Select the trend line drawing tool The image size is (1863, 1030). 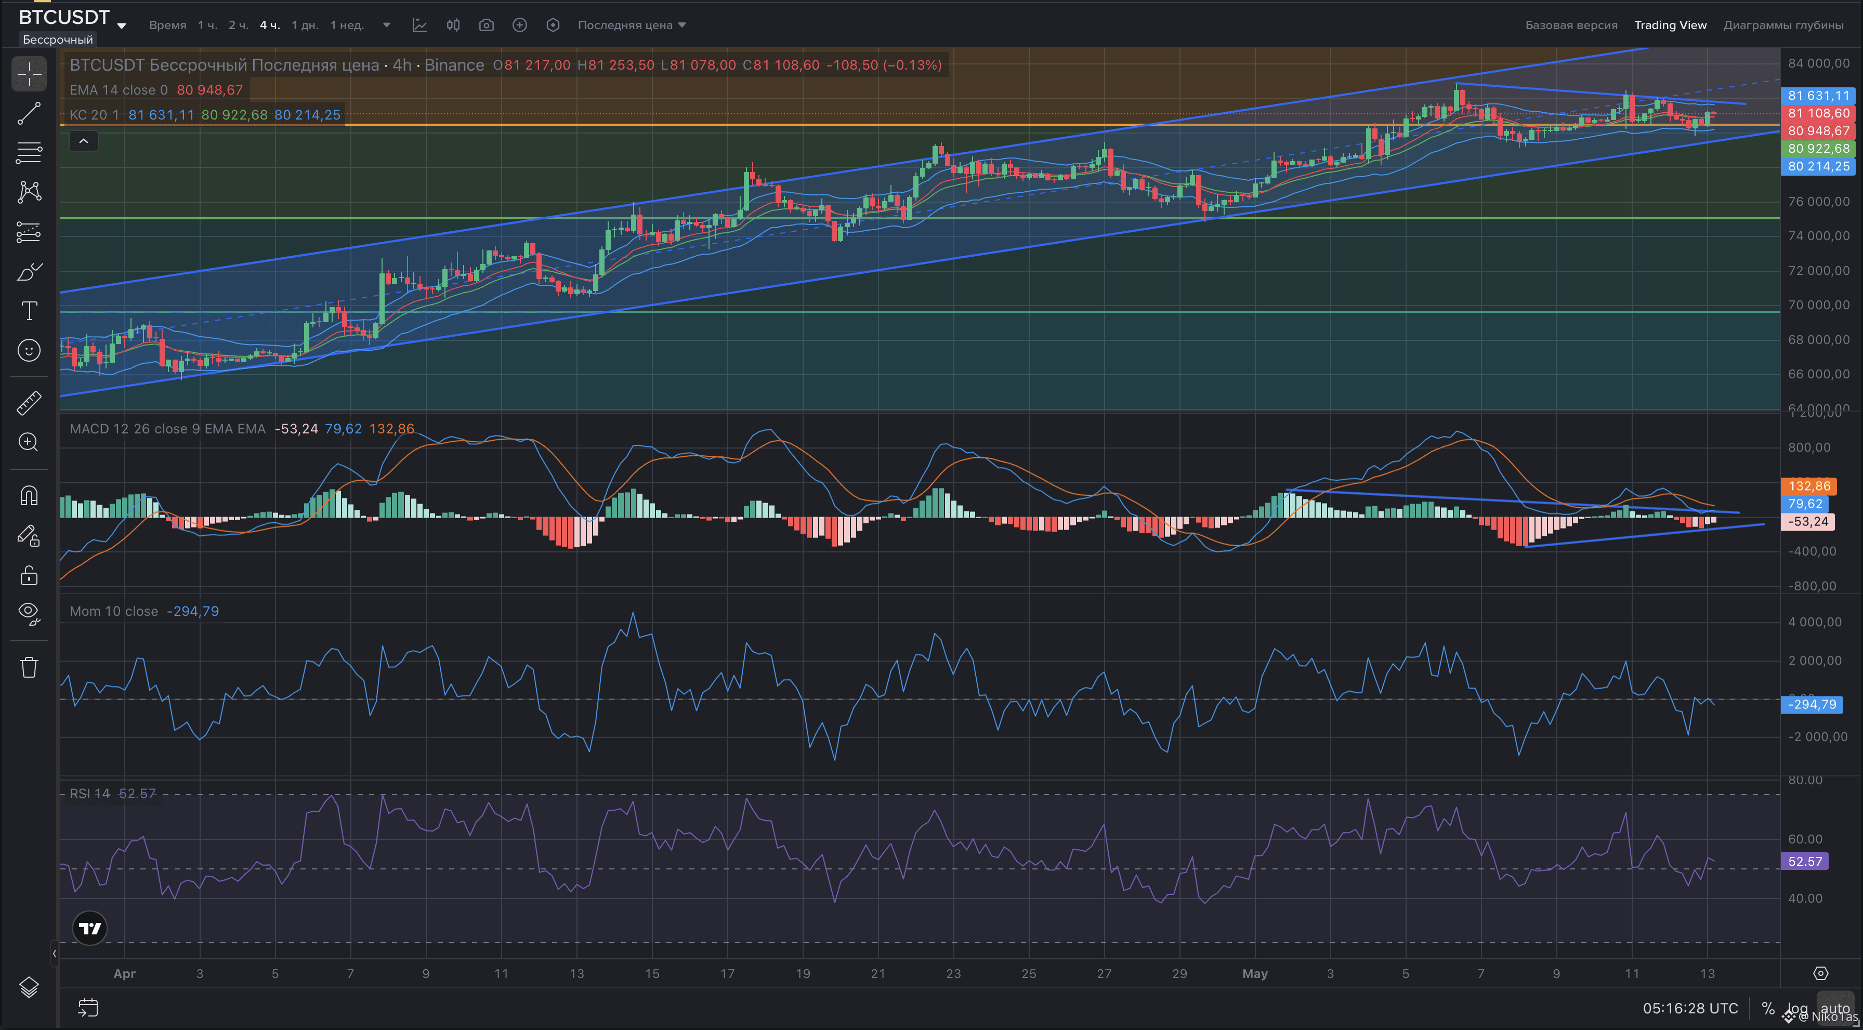(x=29, y=113)
